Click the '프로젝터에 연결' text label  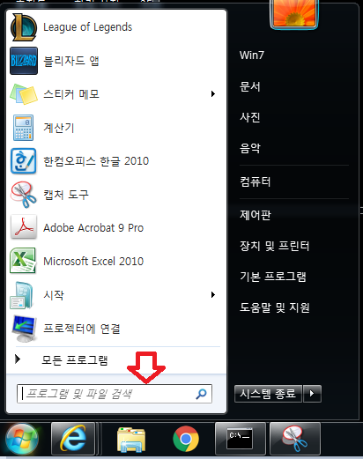(x=82, y=329)
